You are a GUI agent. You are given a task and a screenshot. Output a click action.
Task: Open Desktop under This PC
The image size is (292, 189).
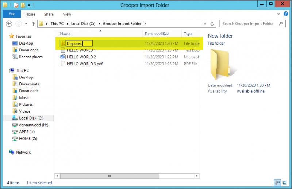pyautogui.click(x=26, y=77)
